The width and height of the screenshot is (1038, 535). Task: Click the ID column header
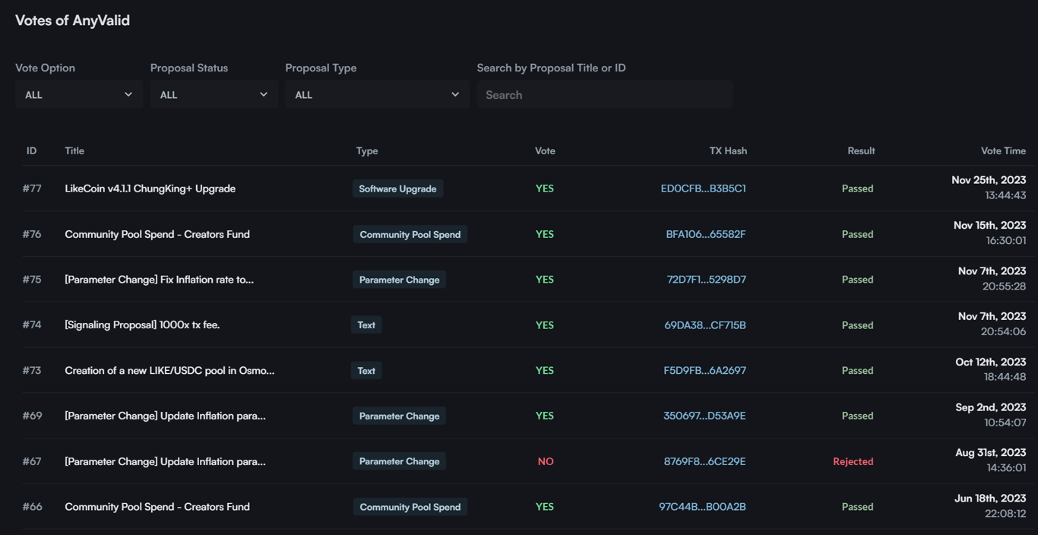[x=31, y=150]
